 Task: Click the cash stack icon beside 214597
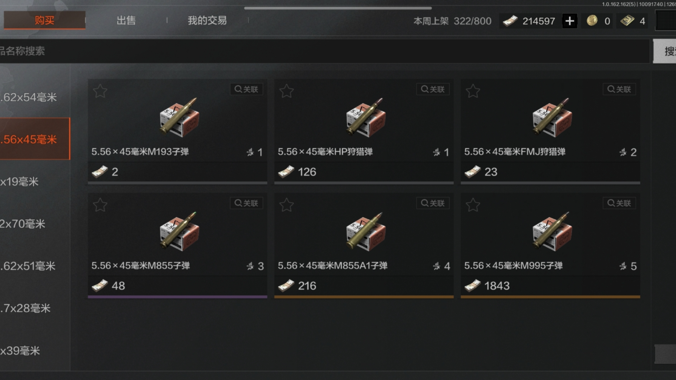click(510, 21)
